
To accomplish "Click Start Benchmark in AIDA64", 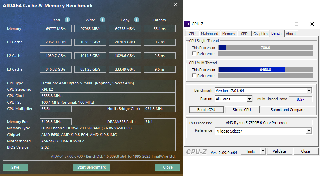I will click(x=92, y=167).
